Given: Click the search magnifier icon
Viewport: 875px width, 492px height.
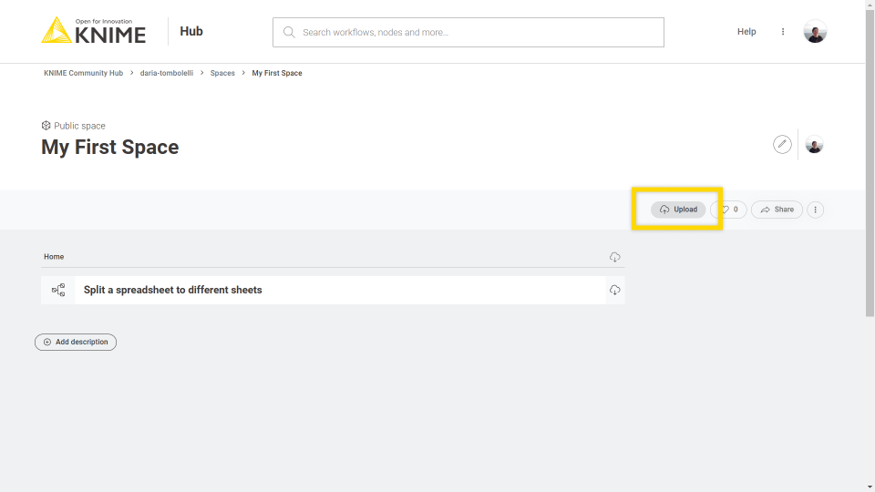Looking at the screenshot, I should pos(289,32).
